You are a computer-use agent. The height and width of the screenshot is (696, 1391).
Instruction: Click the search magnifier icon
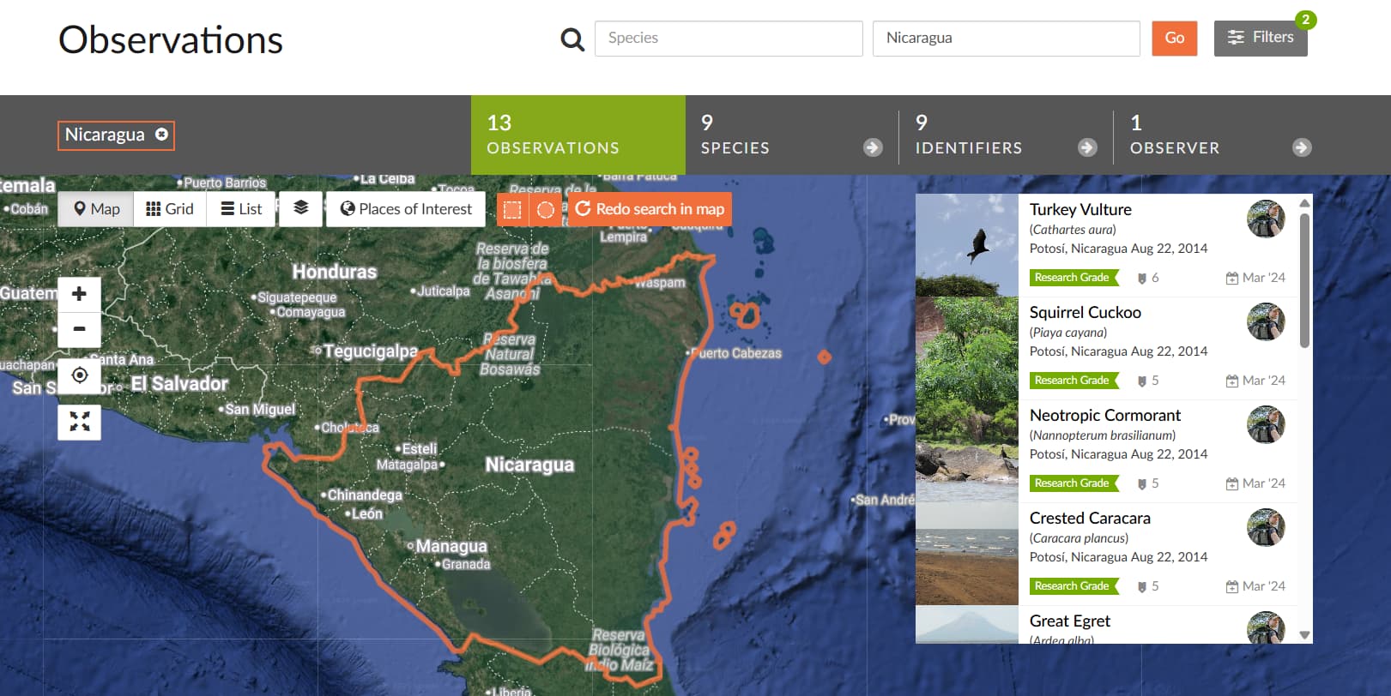572,39
